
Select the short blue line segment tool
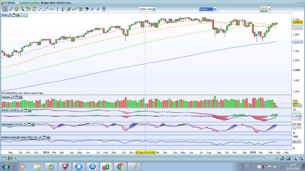(40, 9)
